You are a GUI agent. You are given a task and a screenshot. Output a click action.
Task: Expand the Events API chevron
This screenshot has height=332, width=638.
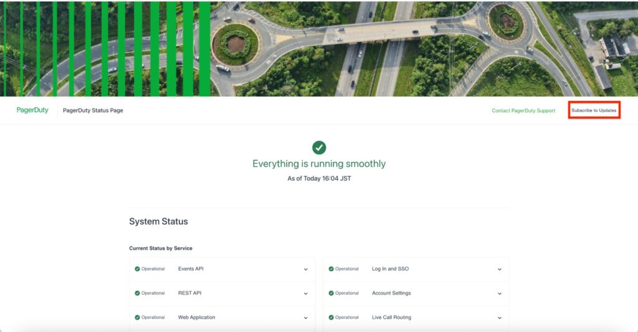(x=305, y=270)
